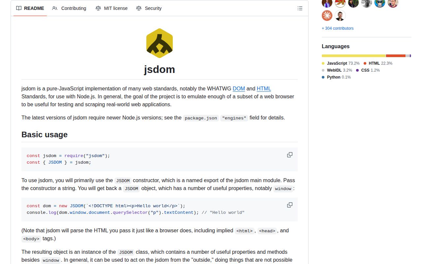Click the red HTML segment of language bar
Image resolution: width=422 pixels, height=264 pixels.
click(x=396, y=56)
